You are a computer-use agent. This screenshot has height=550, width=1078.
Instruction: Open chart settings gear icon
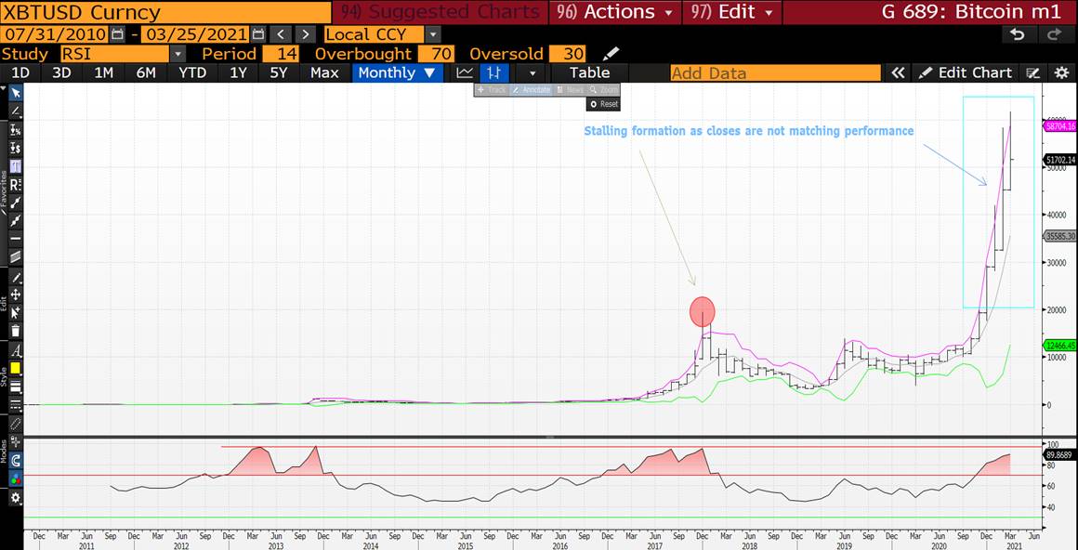pyautogui.click(x=1062, y=72)
